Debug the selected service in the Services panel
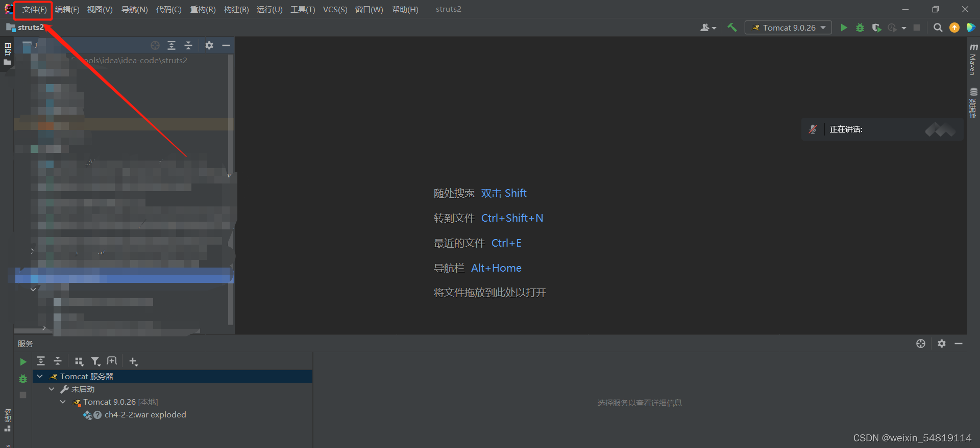This screenshot has width=980, height=448. pyautogui.click(x=23, y=379)
